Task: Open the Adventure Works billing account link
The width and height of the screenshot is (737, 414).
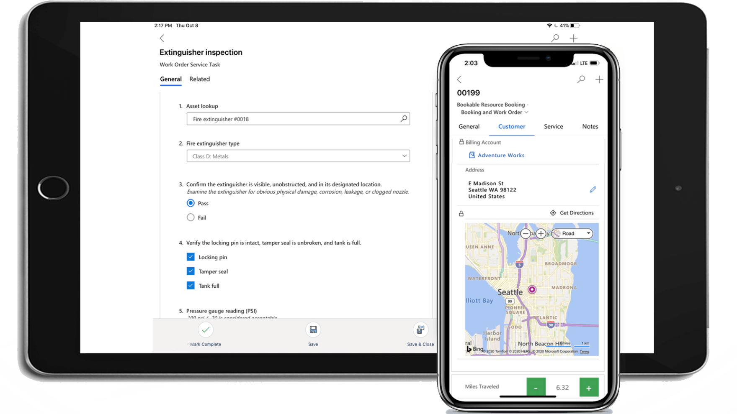Action: click(x=501, y=155)
